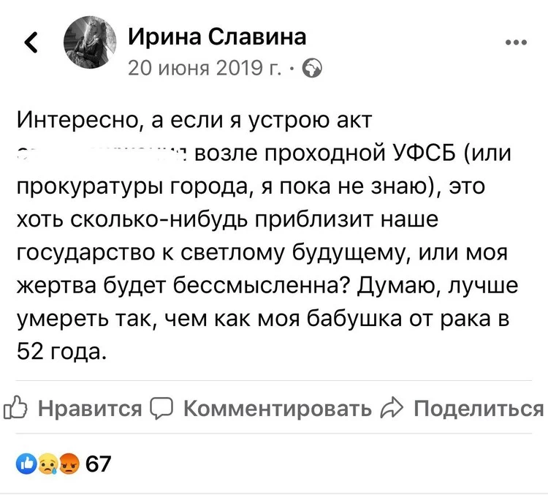Open the author name Ирина Славина

(x=217, y=35)
